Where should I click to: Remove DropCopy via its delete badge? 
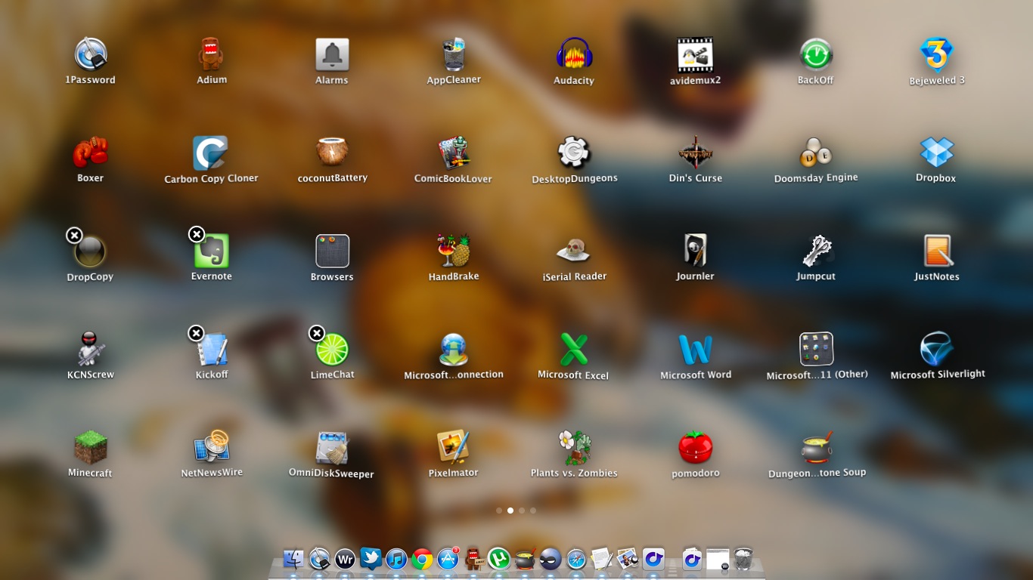click(74, 235)
